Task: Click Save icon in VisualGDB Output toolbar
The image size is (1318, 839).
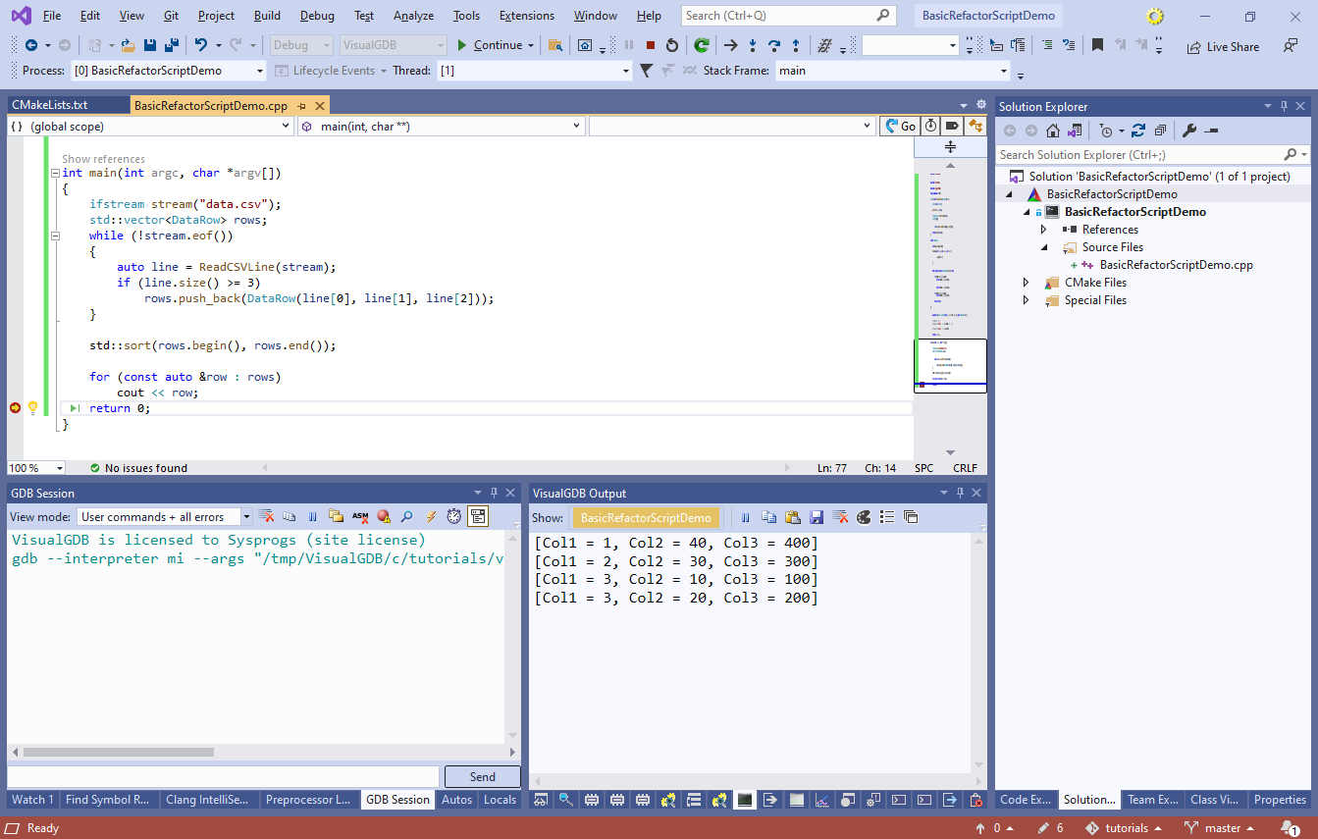Action: tap(817, 517)
